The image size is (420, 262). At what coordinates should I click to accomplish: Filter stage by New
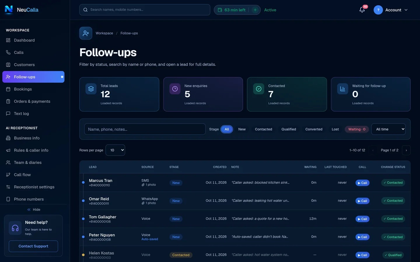(x=242, y=129)
